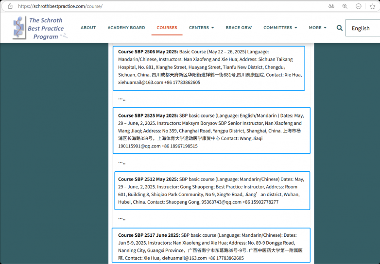Click the Course SBP 2512 May 2025 heading
This screenshot has height=264, width=380.
tap(148, 179)
